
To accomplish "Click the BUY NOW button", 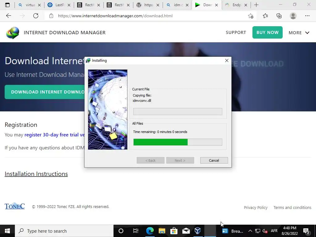I will pos(268,32).
